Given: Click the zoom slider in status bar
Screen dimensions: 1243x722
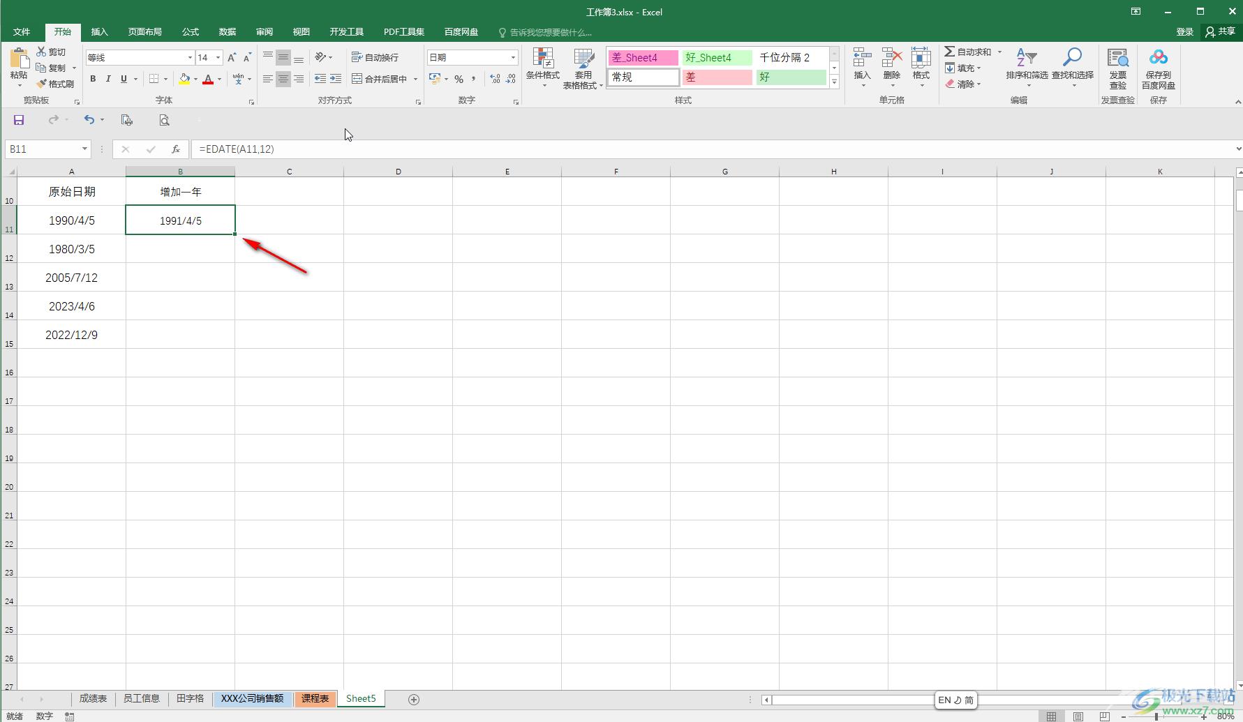Looking at the screenshot, I should pyautogui.click(x=1163, y=716).
